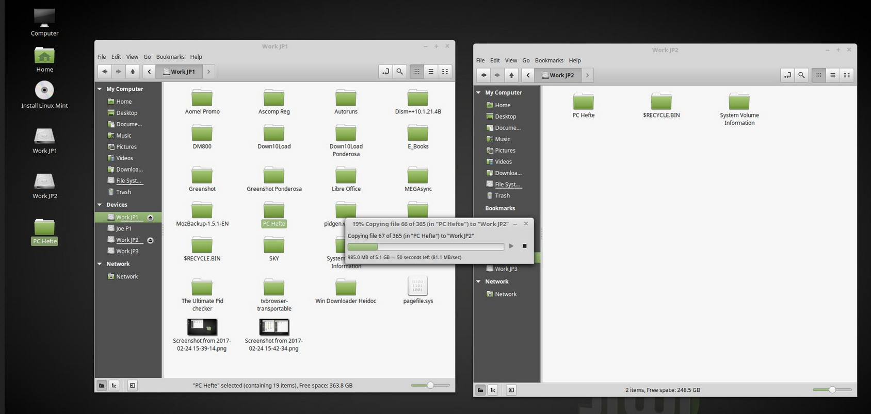871x414 pixels.
Task: Toggle location entry in Work JP1 window
Action: click(385, 72)
